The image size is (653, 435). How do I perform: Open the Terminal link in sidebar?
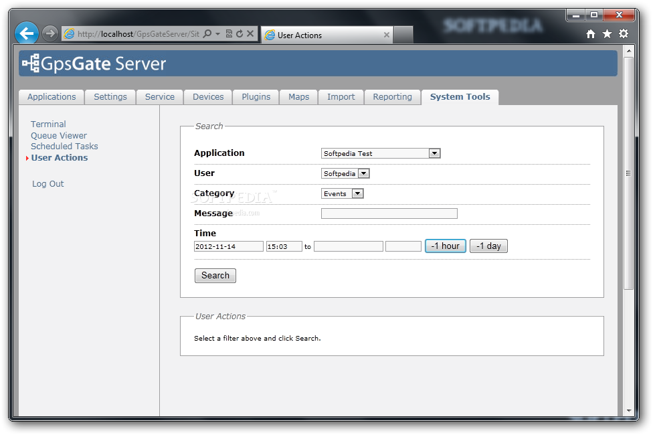coord(48,124)
